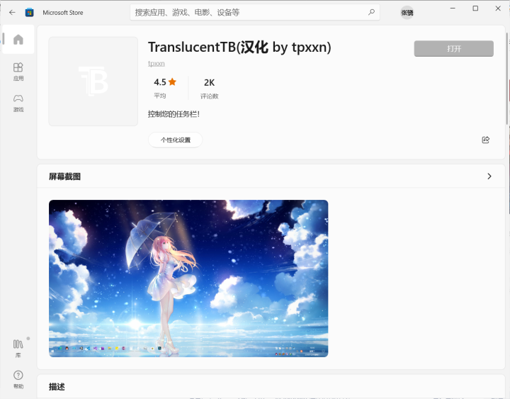Click the vertical page scrollbar
This screenshot has width=510, height=399.
tap(507, 78)
